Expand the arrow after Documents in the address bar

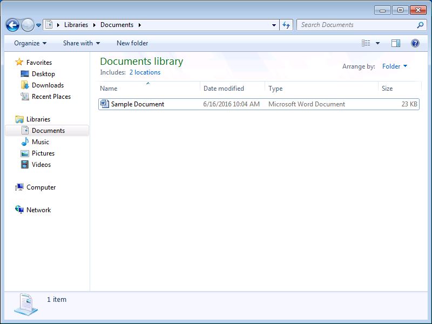(140, 25)
